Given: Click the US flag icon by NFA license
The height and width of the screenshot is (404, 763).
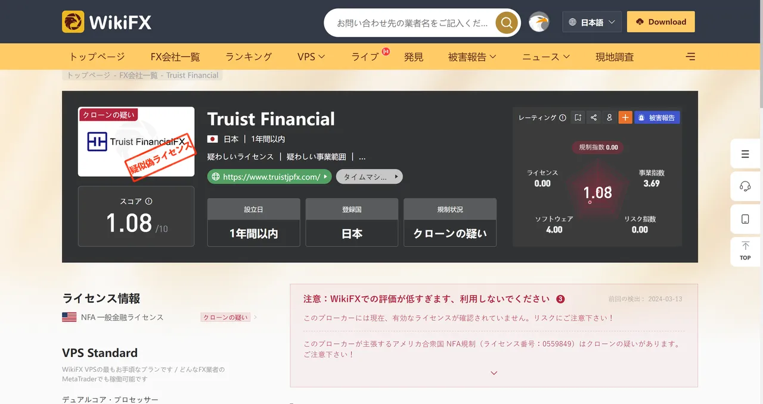Looking at the screenshot, I should point(69,317).
